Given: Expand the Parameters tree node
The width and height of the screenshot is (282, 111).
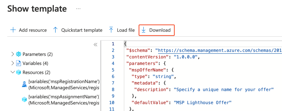Looking at the screenshot, I should (12, 54).
